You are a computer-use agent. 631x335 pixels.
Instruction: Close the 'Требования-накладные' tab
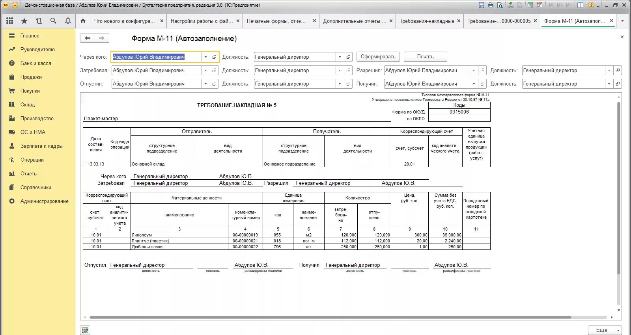[x=459, y=21]
